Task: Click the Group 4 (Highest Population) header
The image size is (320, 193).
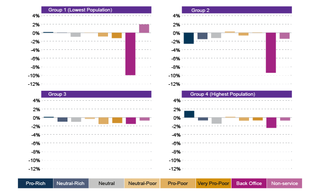Action: (x=236, y=94)
